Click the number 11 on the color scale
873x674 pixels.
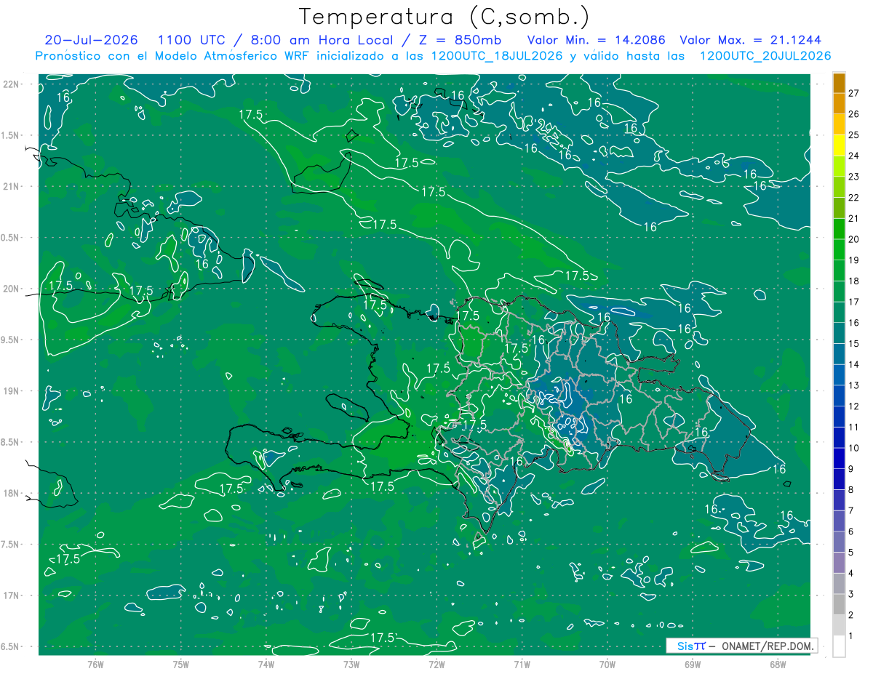click(854, 428)
